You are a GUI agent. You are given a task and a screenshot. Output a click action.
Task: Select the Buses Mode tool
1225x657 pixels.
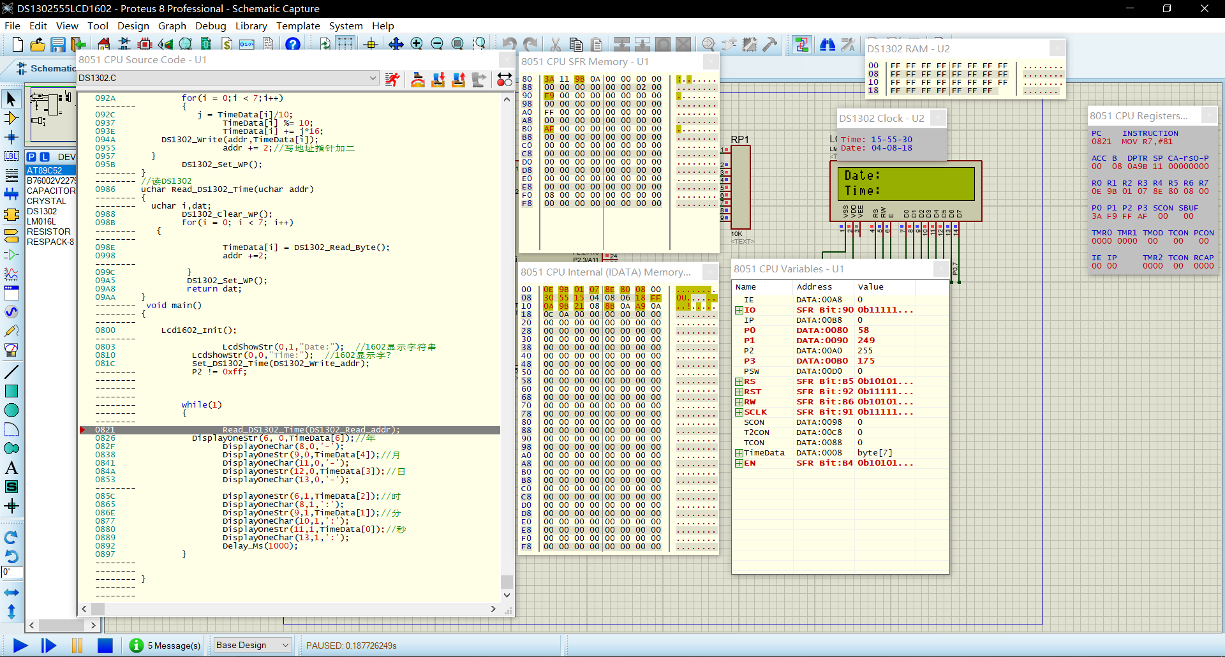11,194
